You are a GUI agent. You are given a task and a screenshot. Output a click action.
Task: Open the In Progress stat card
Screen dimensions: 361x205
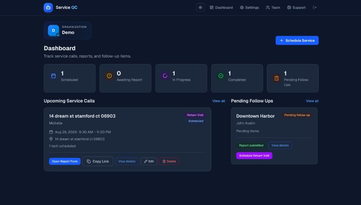181,78
